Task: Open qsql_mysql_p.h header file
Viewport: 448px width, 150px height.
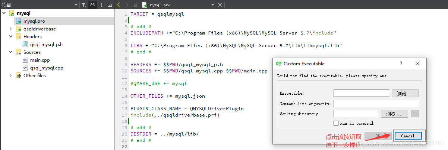Action: (x=46, y=44)
